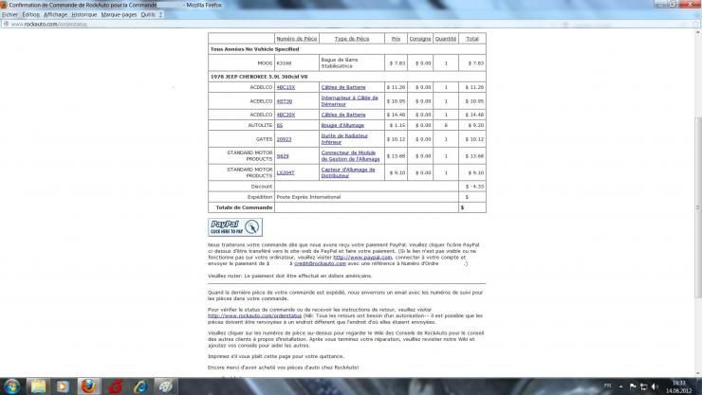
Task: Open the Fichier menu
Action: coord(9,15)
